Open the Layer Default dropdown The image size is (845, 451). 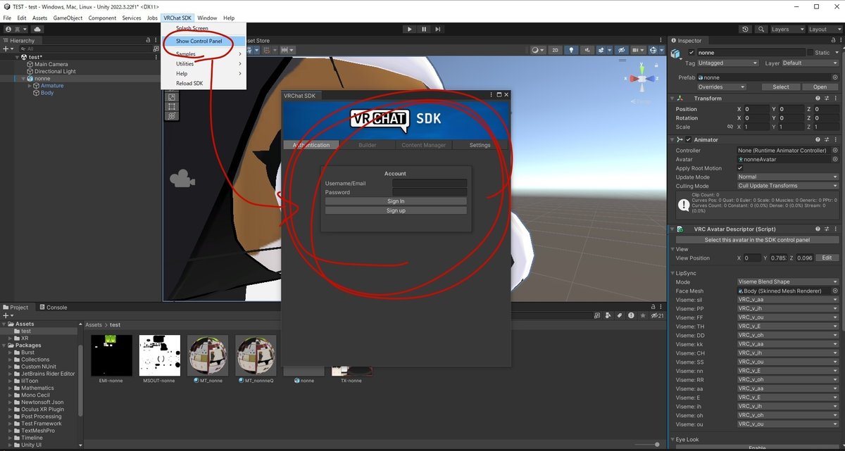(x=810, y=63)
